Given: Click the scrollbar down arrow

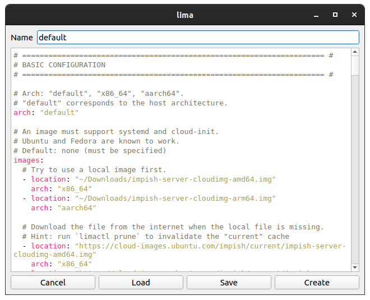Looking at the screenshot, I should pos(355,267).
